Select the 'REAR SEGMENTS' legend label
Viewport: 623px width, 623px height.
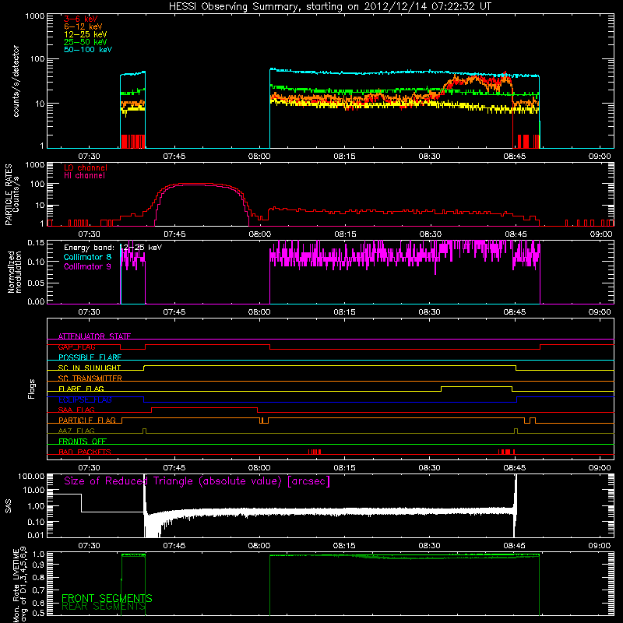tap(104, 607)
